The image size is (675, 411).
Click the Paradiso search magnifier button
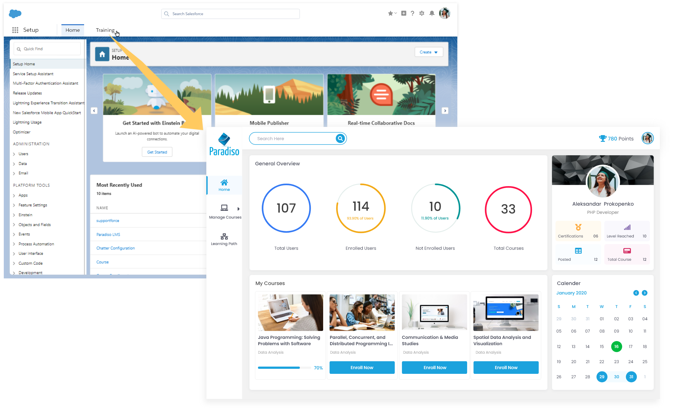click(340, 139)
